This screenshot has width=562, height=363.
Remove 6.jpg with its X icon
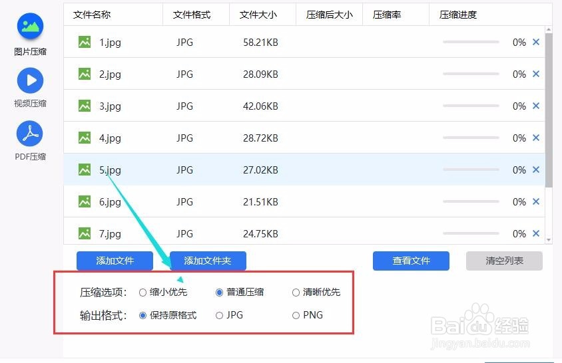536,201
